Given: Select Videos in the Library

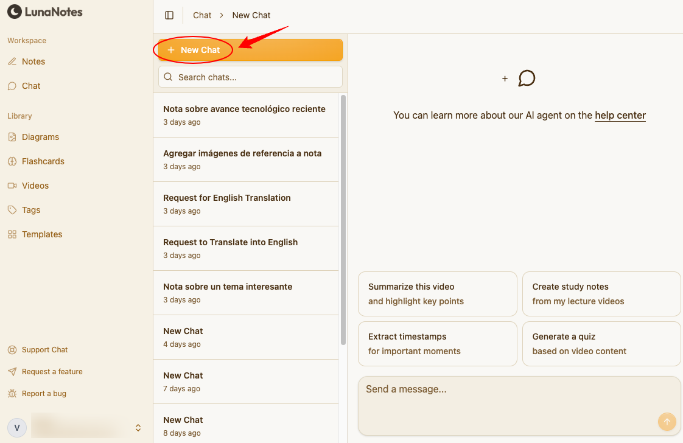Looking at the screenshot, I should coord(35,186).
